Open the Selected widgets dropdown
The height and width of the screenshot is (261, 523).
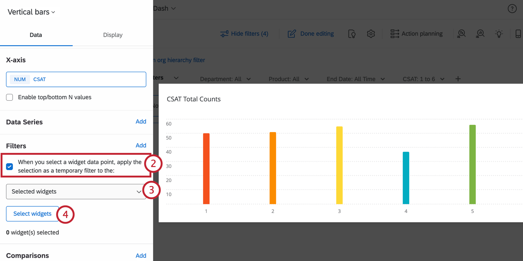[76, 192]
